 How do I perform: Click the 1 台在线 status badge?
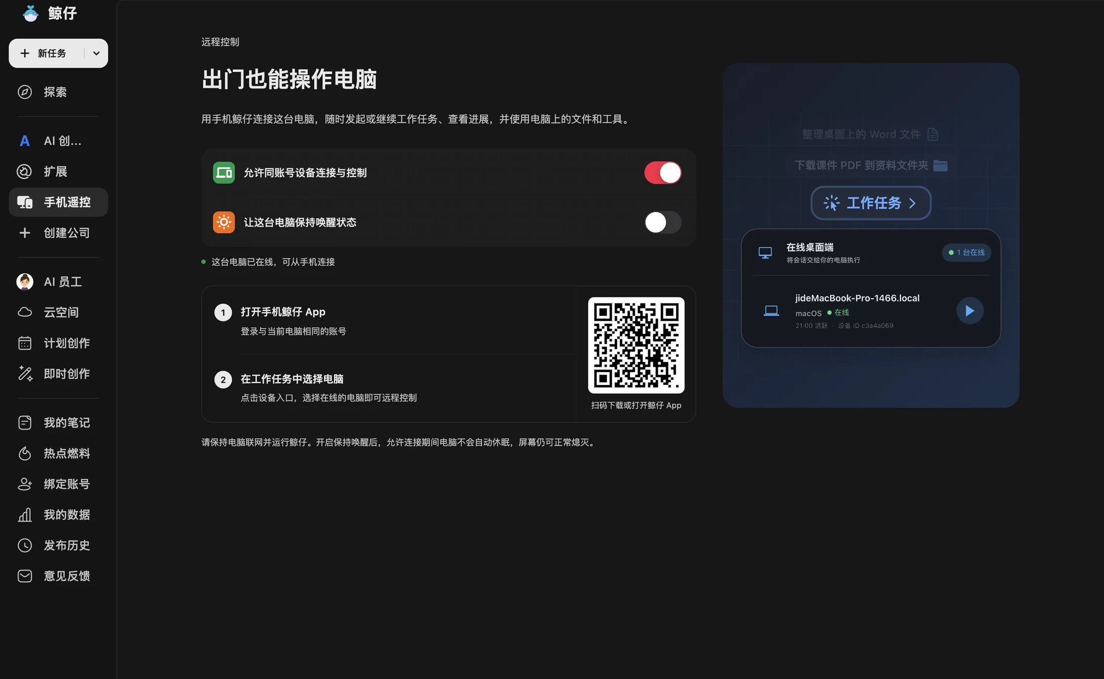[x=967, y=252]
